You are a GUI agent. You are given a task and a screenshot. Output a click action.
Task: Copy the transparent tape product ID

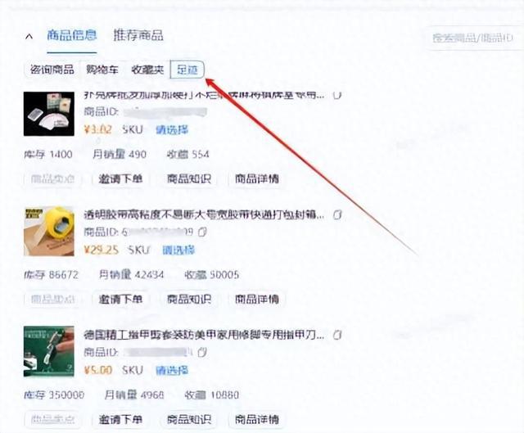coord(202,232)
